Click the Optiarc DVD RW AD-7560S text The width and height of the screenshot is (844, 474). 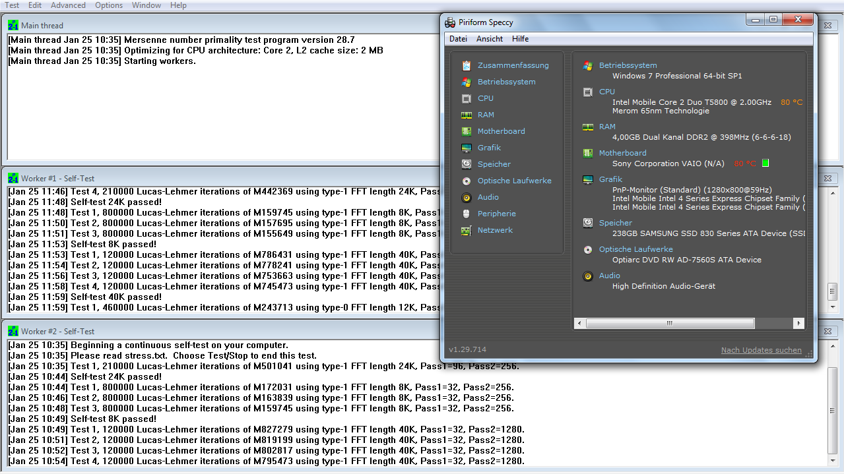[x=687, y=260]
